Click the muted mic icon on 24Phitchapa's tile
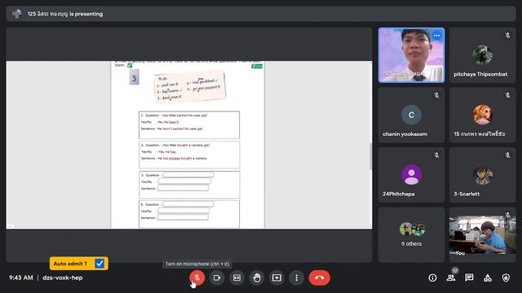522x293 pixels. point(436,155)
